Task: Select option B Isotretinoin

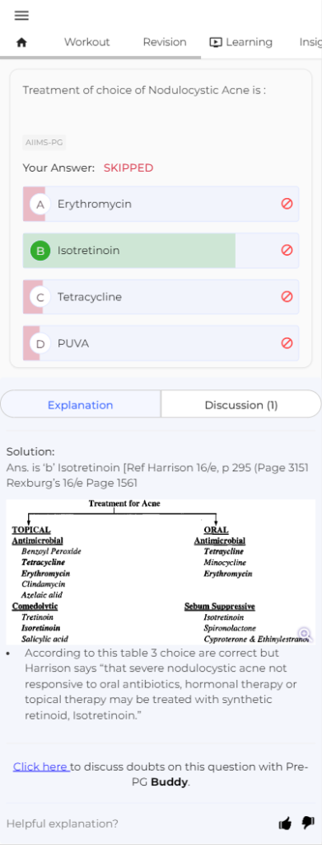Action: pyautogui.click(x=161, y=251)
